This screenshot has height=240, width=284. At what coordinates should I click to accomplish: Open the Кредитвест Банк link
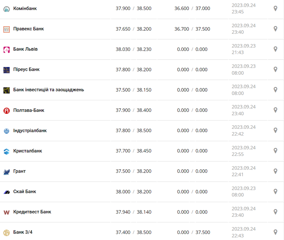coord(32,212)
